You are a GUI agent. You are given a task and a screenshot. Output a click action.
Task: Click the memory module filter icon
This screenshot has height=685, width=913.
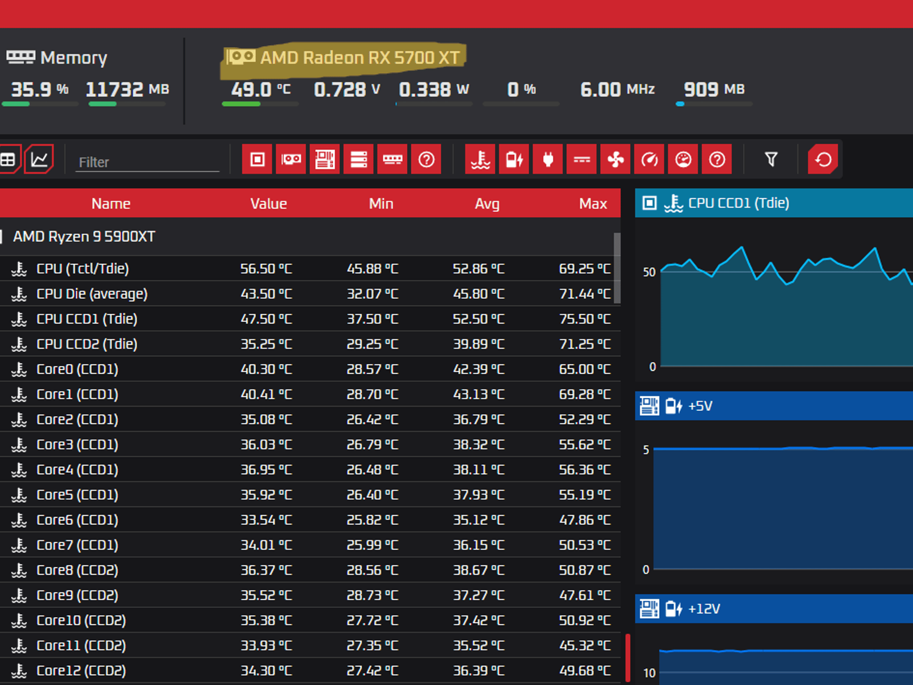[x=392, y=159]
